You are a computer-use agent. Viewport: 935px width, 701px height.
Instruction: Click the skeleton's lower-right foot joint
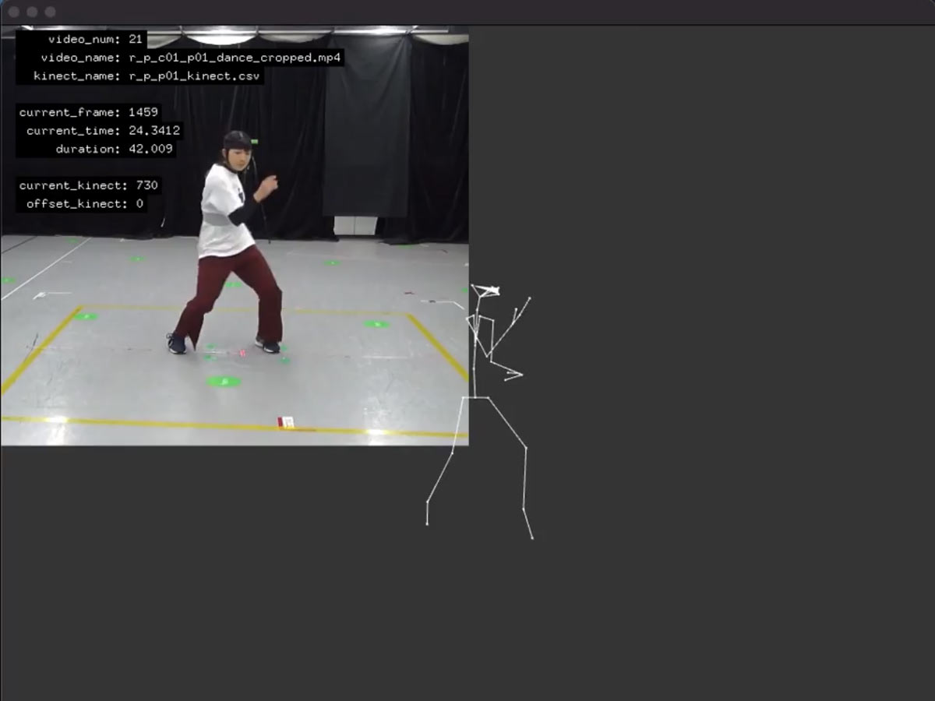532,537
